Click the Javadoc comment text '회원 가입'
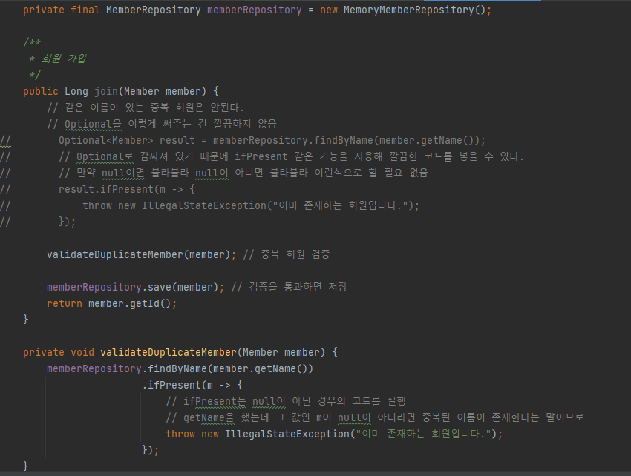This screenshot has width=631, height=476. pyautogui.click(x=64, y=59)
